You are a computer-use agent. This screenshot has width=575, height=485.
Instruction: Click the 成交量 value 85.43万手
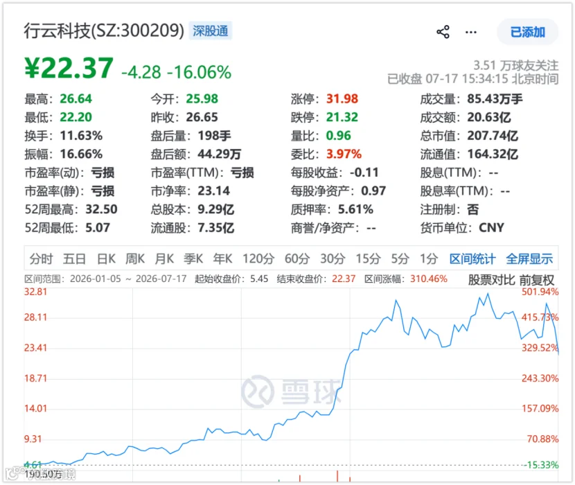coord(495,98)
